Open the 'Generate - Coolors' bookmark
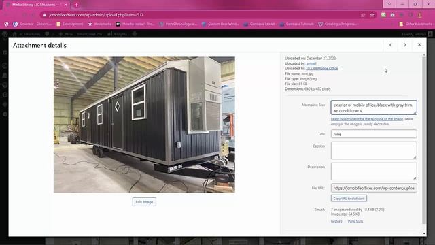Image resolution: width=435 pixels, height=245 pixels. [32, 24]
